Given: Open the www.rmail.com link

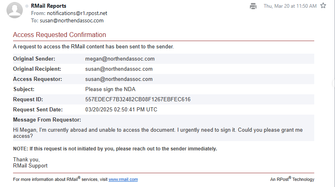Looking at the screenshot, I should pyautogui.click(x=123, y=179).
